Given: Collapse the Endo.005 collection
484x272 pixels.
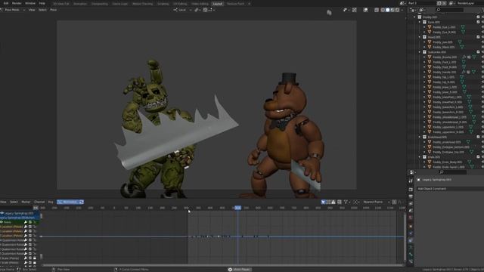Looking at the screenshot, I should 420,157.
